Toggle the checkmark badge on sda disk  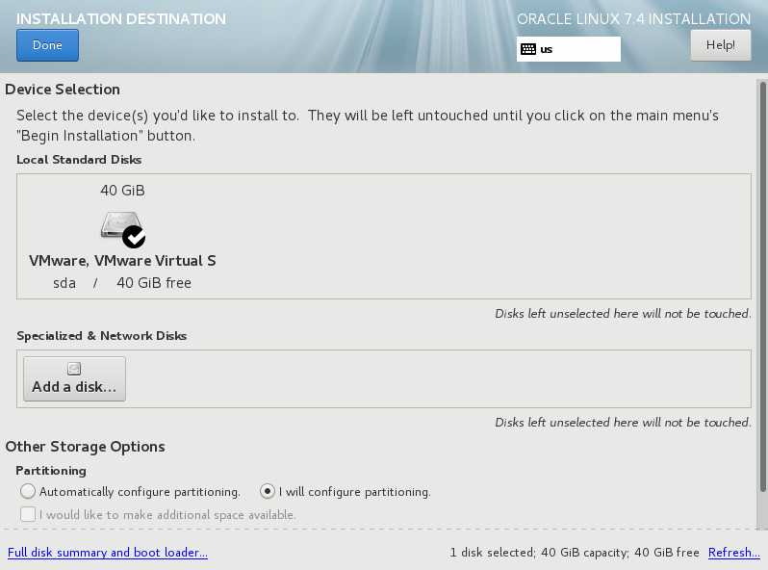click(134, 237)
